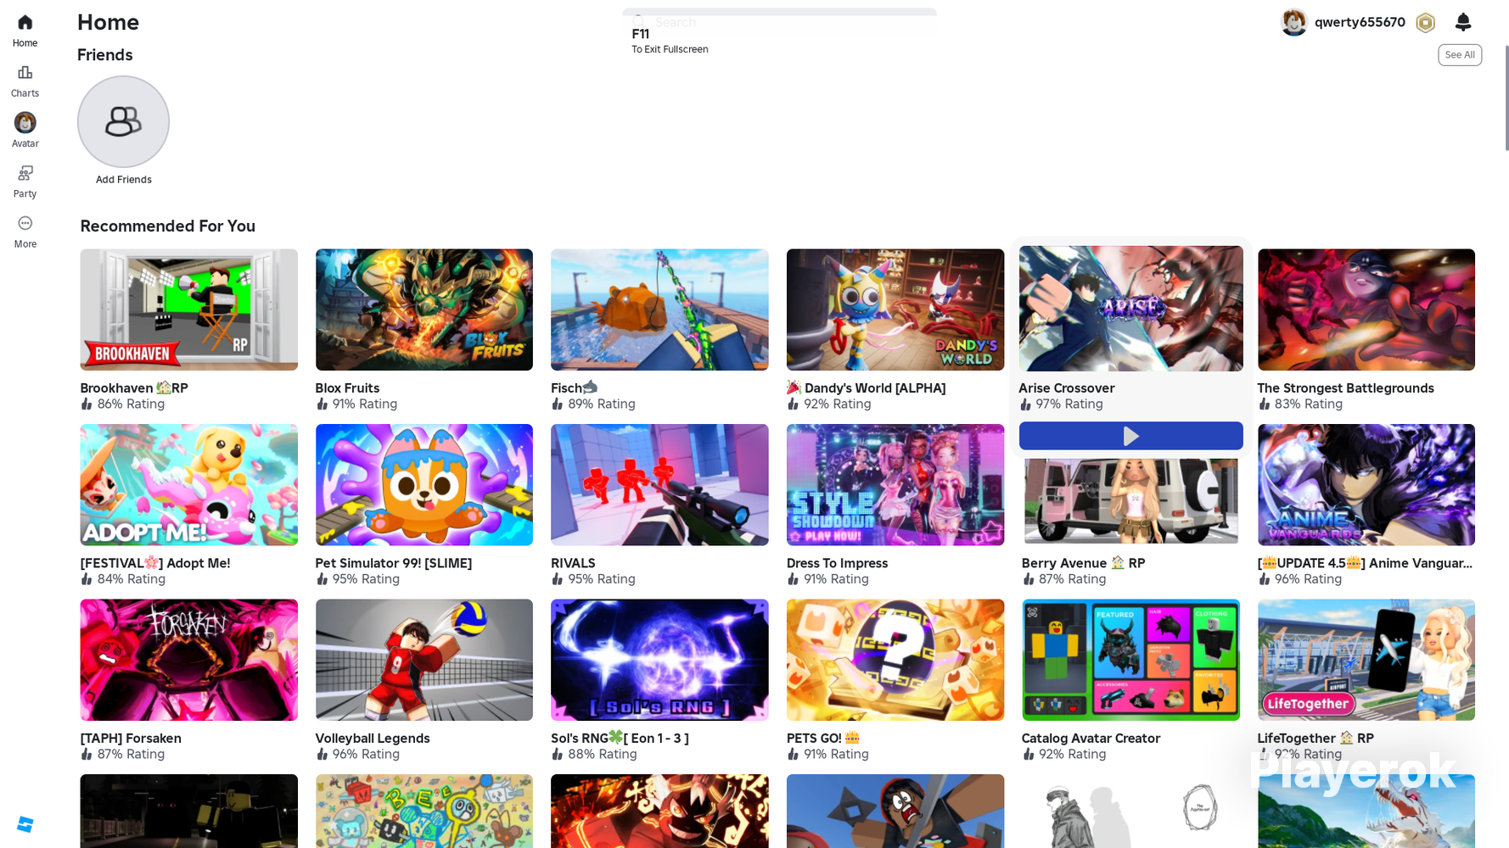The width and height of the screenshot is (1509, 848).
Task: Open the Berry Avenue RP thumbnail
Action: pyautogui.click(x=1130, y=500)
